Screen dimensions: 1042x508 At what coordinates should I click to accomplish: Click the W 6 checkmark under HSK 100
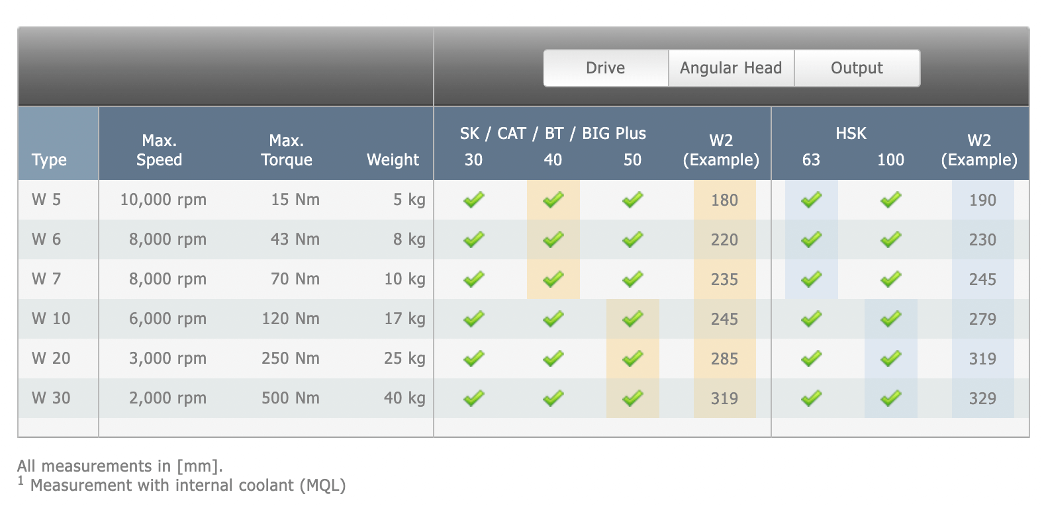(891, 239)
